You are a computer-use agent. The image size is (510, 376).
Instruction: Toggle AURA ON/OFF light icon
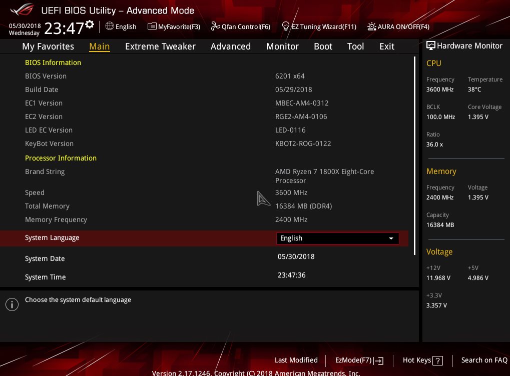click(372, 26)
